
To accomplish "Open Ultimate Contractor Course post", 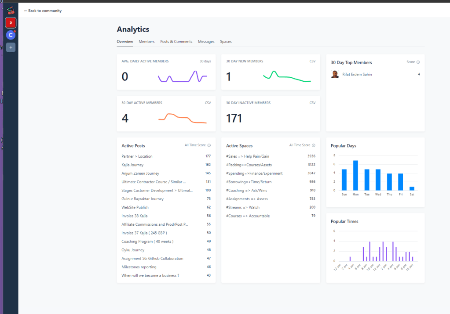I will point(154,182).
